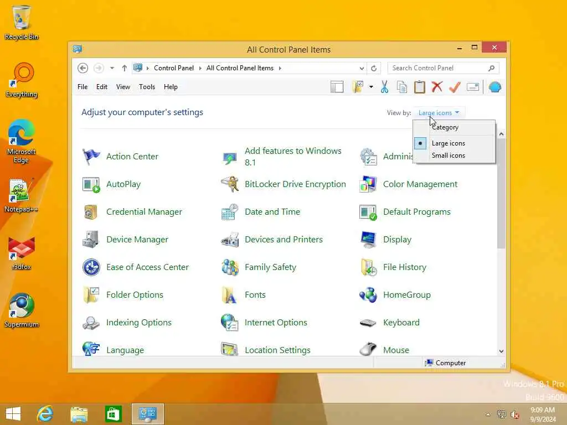Choose Small icons in View by menu
This screenshot has height=425, width=567.
[x=448, y=156]
